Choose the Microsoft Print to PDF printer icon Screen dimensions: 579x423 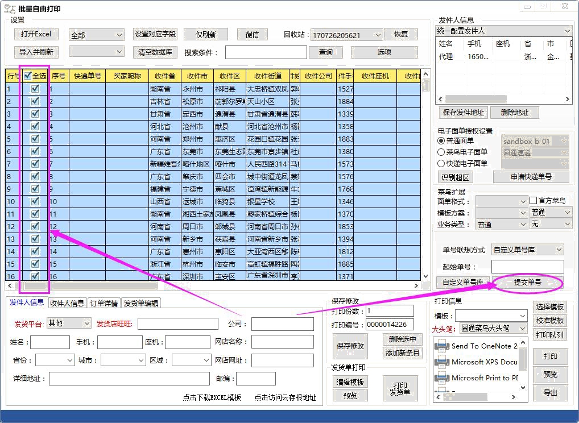(x=442, y=378)
